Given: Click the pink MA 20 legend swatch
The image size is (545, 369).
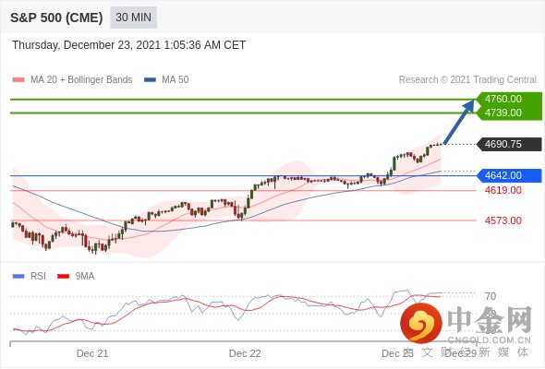Looking at the screenshot, I should tap(18, 80).
